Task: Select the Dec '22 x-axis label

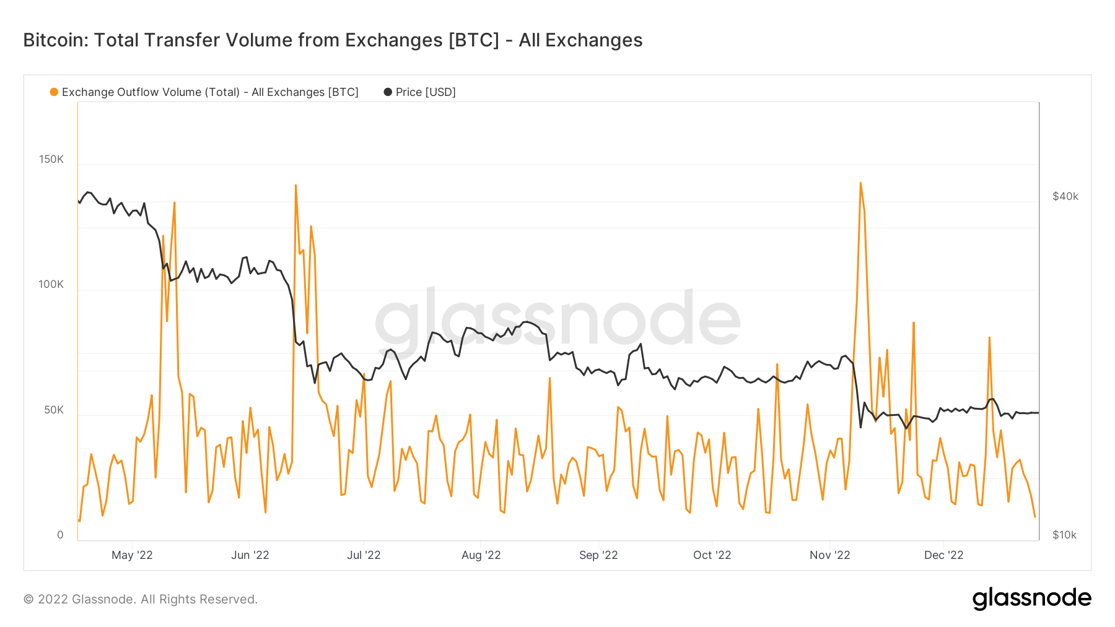Action: pos(943,555)
